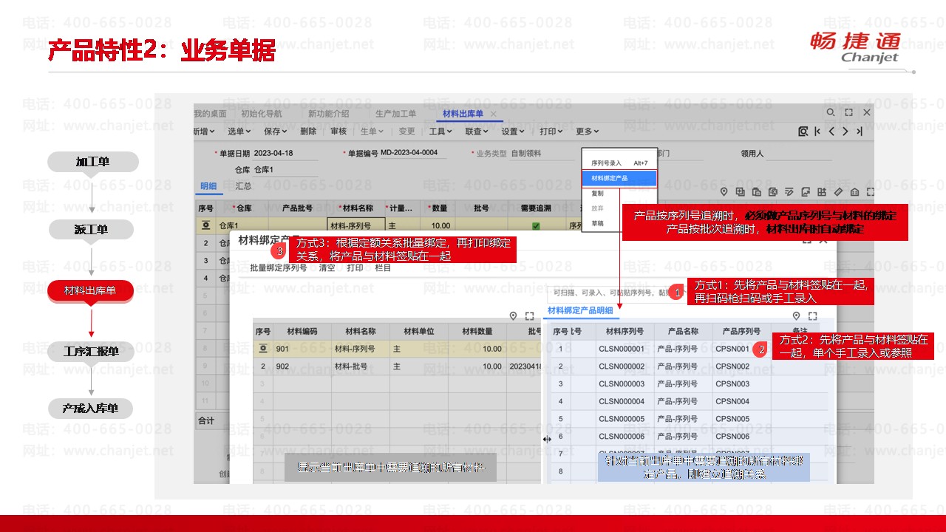The image size is (946, 532).
Task: Click the 审核 button
Action: click(338, 132)
